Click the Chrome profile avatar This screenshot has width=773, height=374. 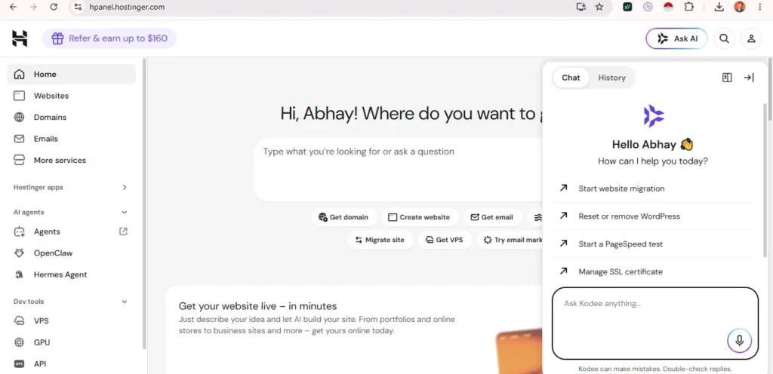pos(740,7)
